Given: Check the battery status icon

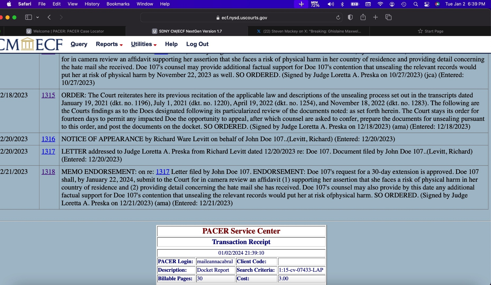Looking at the screenshot, I should 355,4.
